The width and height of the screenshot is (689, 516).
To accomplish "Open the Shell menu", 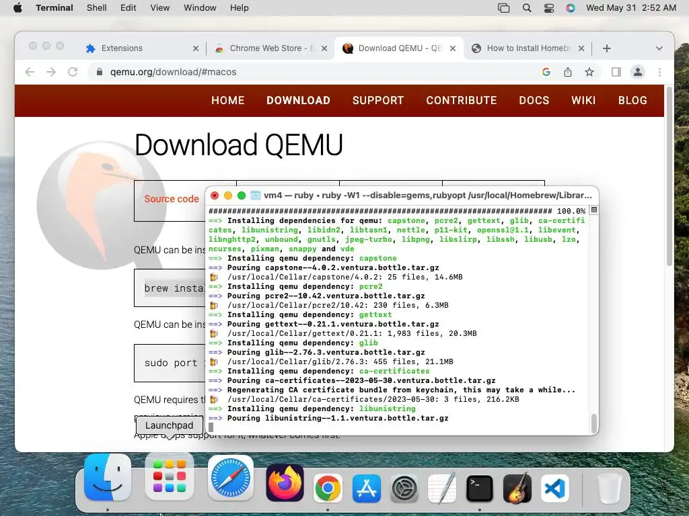I will tap(97, 8).
